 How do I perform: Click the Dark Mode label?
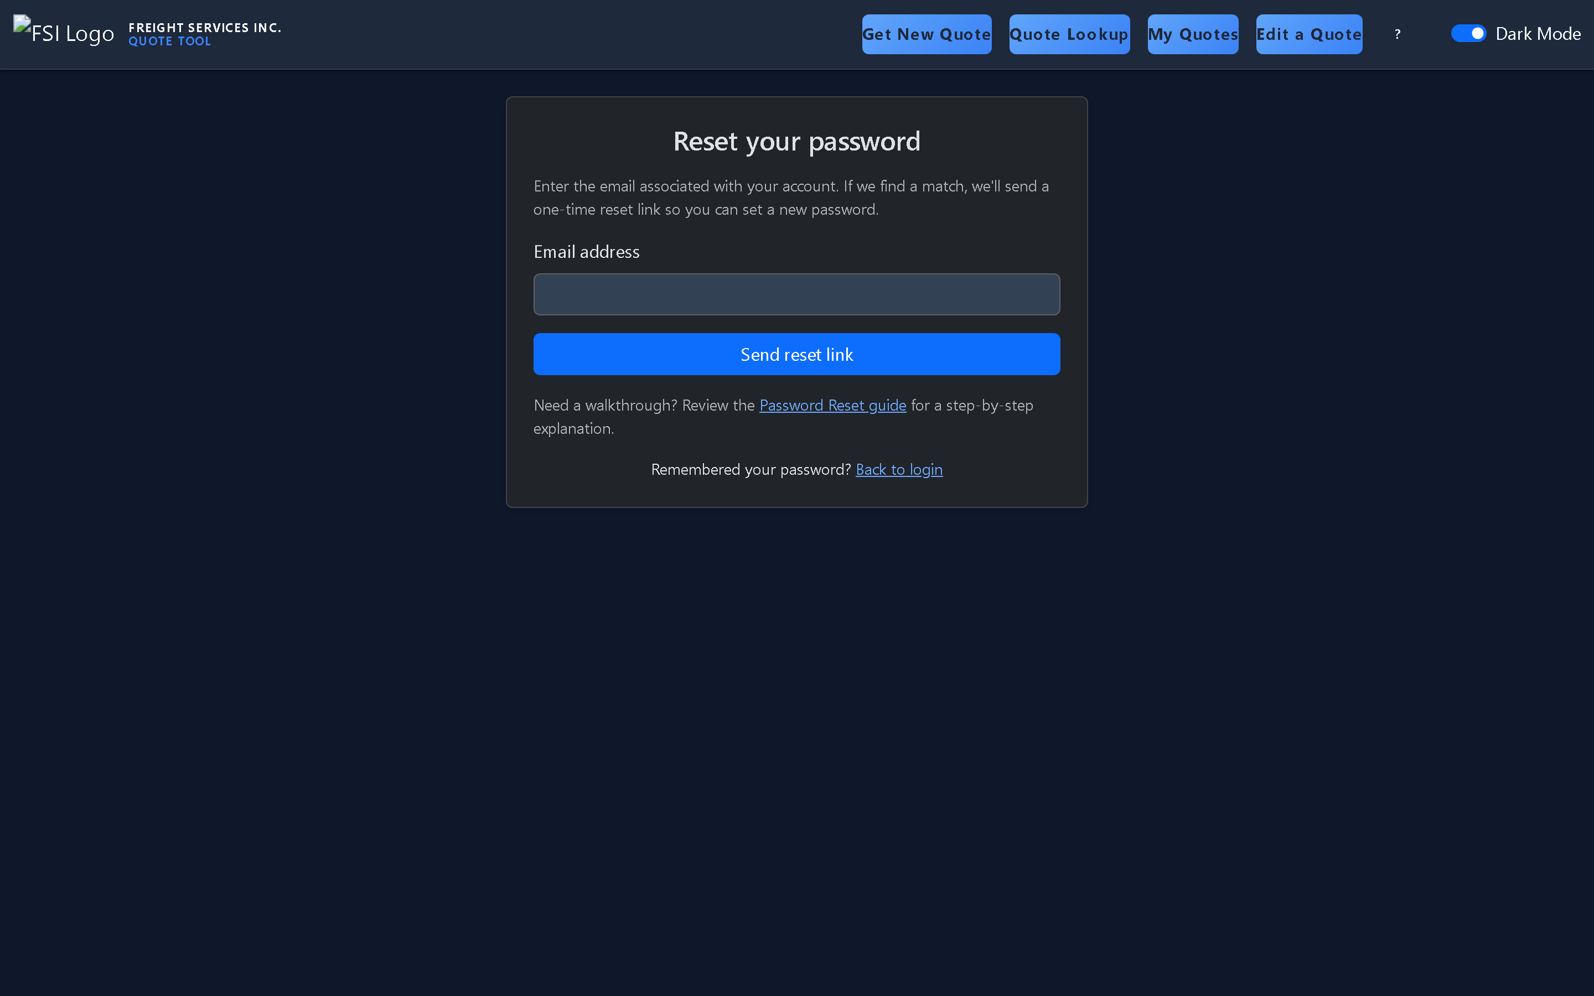(x=1538, y=34)
